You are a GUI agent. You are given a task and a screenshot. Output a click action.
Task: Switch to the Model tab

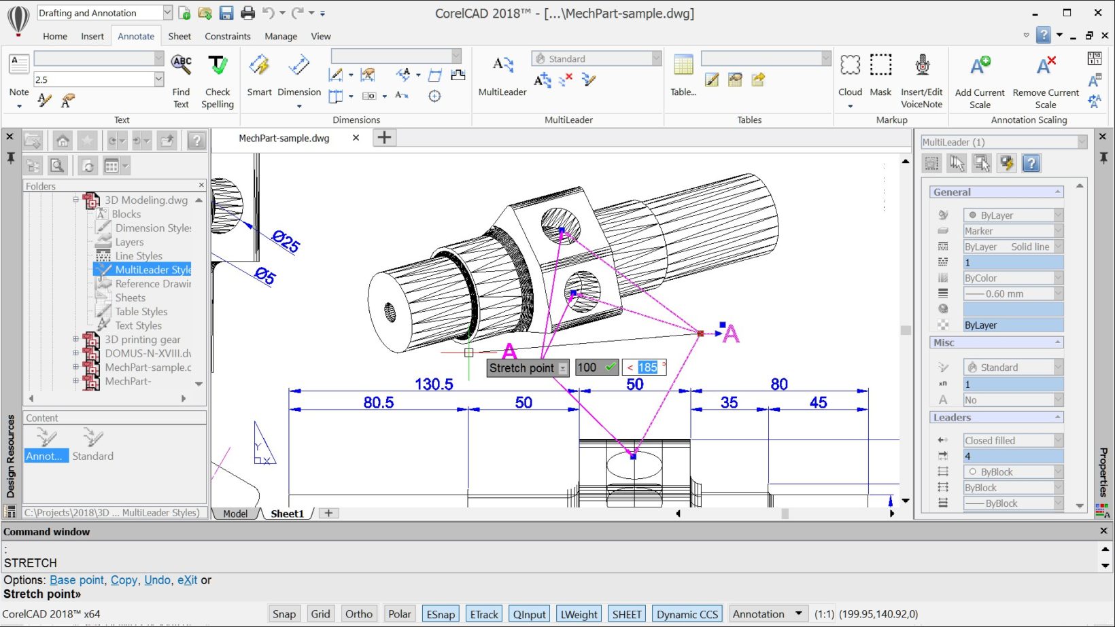coord(235,514)
